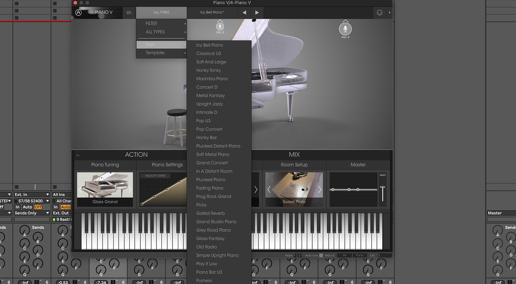Select the highlighted Keys menu entry
Image resolution: width=516 pixels, height=284 pixels.
[162, 44]
